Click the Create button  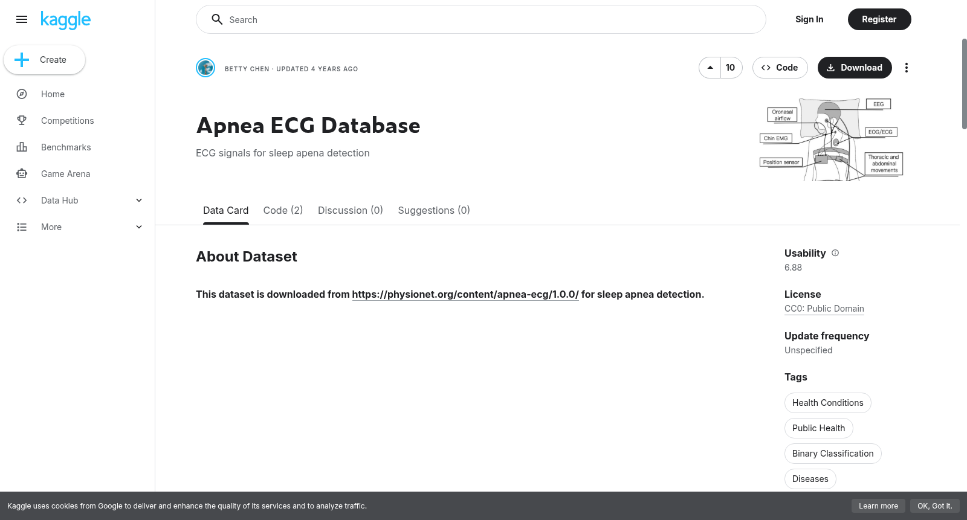(45, 60)
